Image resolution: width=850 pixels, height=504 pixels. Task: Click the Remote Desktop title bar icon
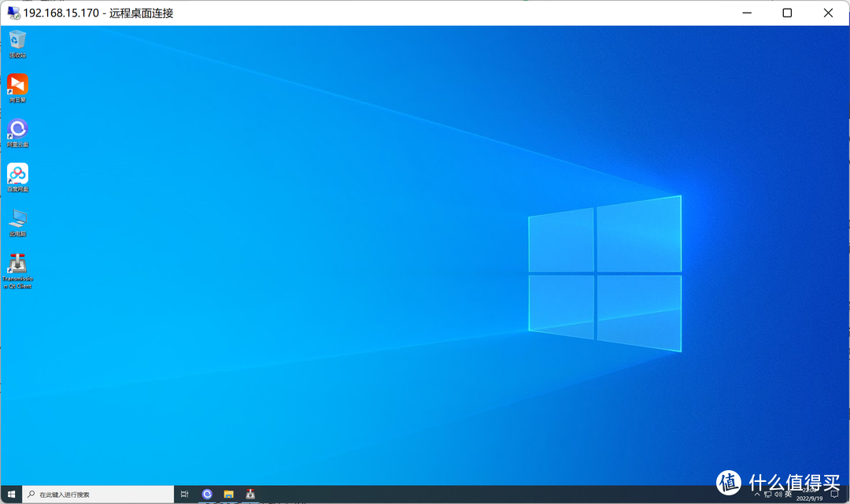(13, 13)
